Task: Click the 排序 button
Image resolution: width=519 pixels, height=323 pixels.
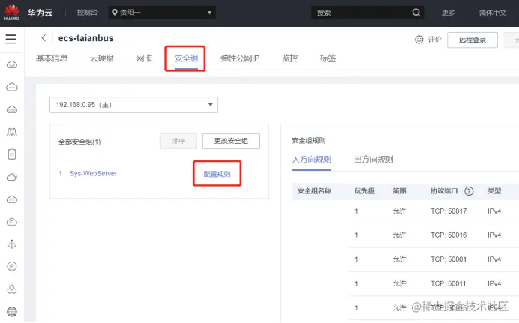Action: [x=178, y=141]
